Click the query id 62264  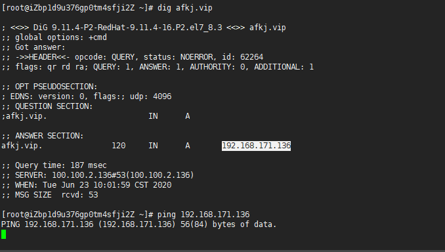252,57
